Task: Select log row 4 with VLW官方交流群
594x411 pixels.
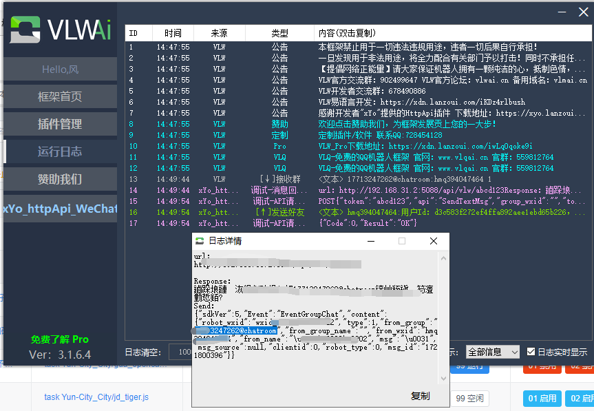Action: click(x=358, y=80)
